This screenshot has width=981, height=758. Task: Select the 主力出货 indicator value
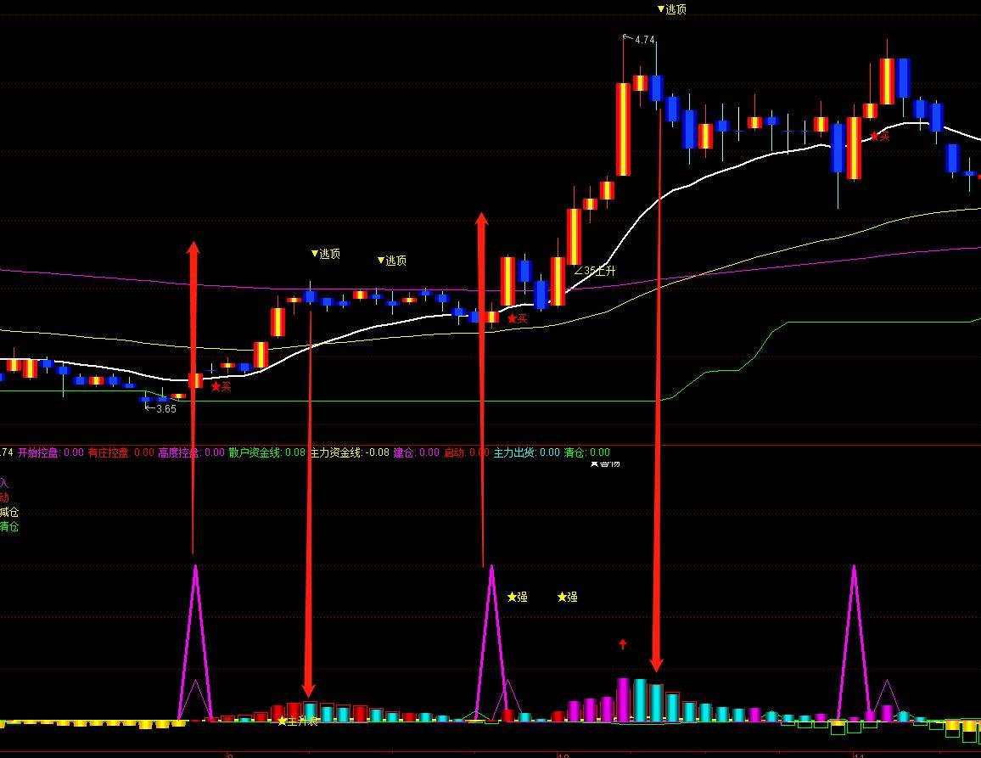527,452
